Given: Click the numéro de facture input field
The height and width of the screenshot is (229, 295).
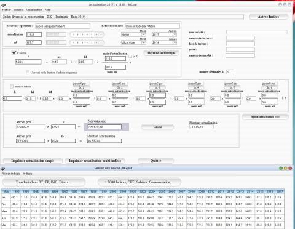Looking at the screenshot, I should [x=240, y=38].
